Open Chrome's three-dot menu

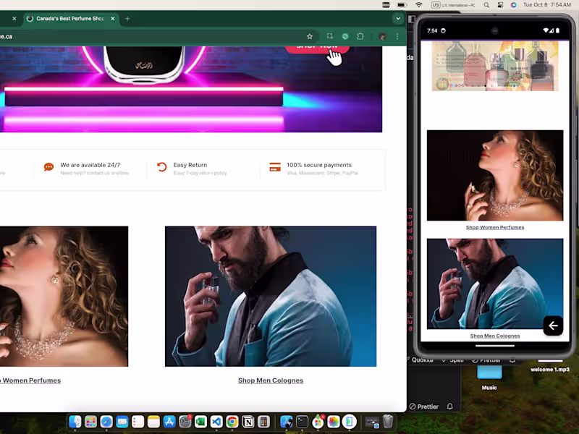pyautogui.click(x=397, y=36)
